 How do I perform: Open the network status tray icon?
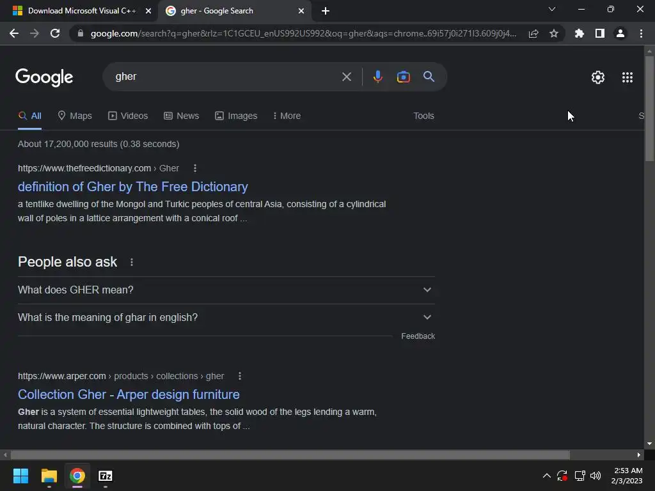[580, 476]
